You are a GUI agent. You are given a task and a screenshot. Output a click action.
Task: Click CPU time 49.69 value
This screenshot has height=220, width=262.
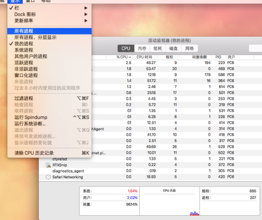pyautogui.click(x=151, y=147)
